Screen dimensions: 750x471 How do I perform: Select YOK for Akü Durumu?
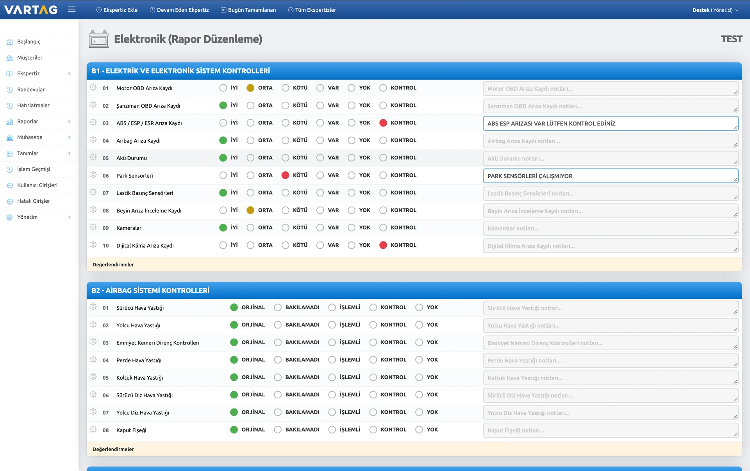pos(352,158)
